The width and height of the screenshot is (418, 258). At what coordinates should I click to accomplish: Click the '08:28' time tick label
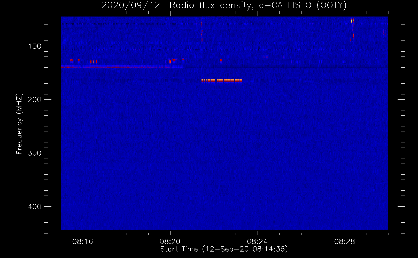(x=345, y=241)
